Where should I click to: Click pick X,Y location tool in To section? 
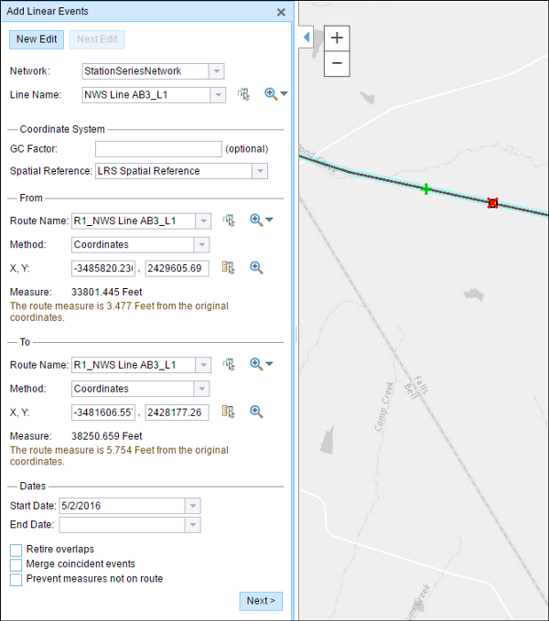click(229, 412)
